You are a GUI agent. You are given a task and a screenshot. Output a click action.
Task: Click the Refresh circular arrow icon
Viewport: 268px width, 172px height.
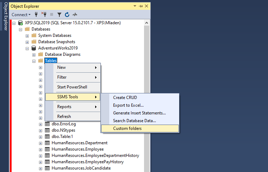[x=67, y=14]
